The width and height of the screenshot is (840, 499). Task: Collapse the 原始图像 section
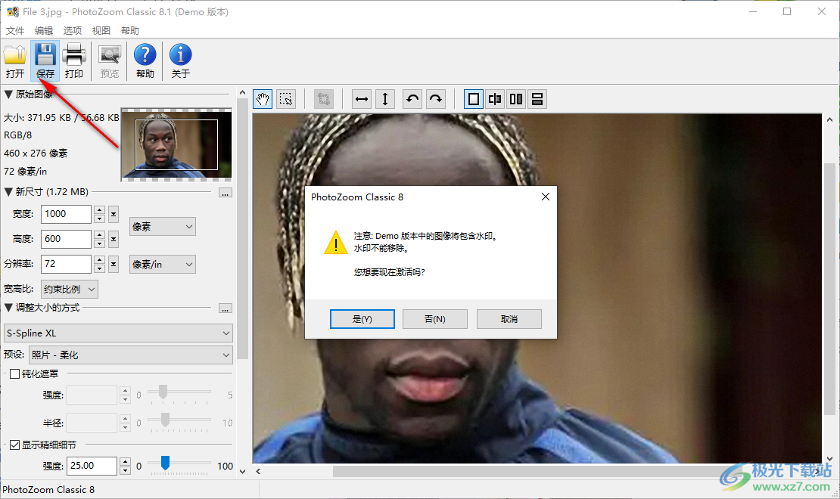pyautogui.click(x=8, y=95)
